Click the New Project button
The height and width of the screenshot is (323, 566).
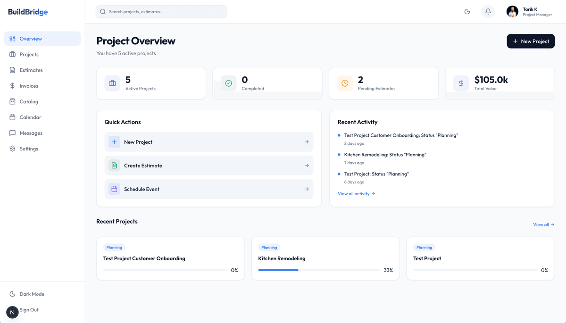click(x=531, y=41)
